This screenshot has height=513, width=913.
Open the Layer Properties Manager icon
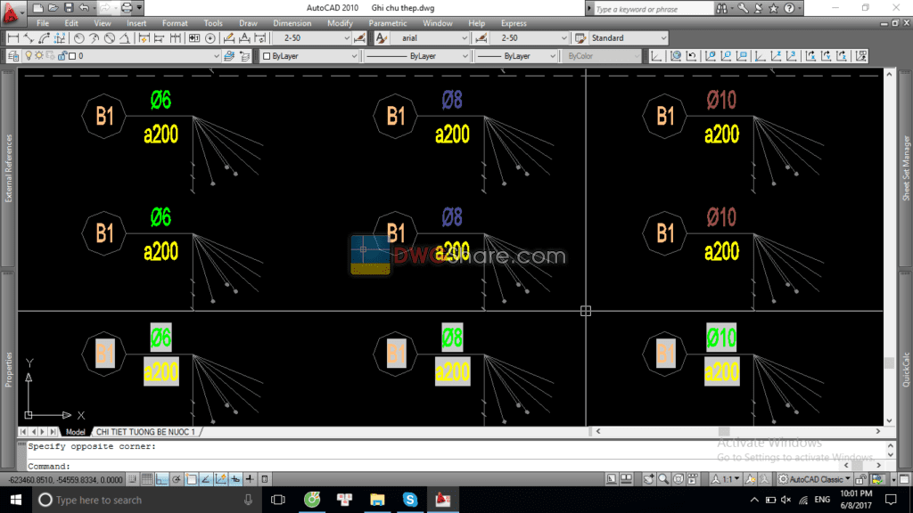pyautogui.click(x=13, y=55)
